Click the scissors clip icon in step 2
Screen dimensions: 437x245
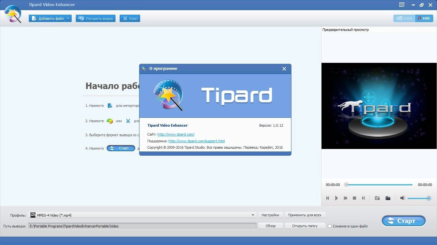click(x=128, y=121)
